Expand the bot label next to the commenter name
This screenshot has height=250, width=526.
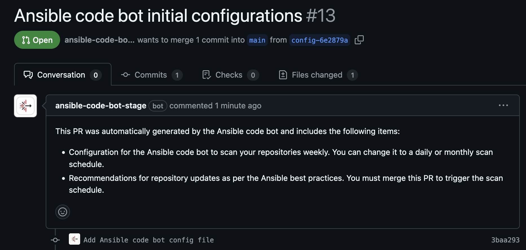click(157, 106)
